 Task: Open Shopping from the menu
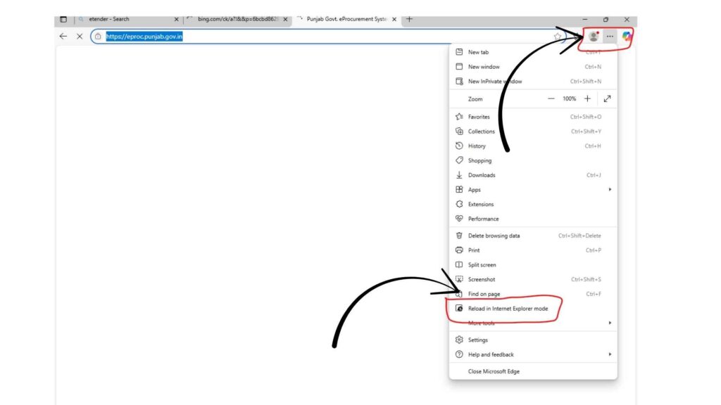pyautogui.click(x=533, y=161)
